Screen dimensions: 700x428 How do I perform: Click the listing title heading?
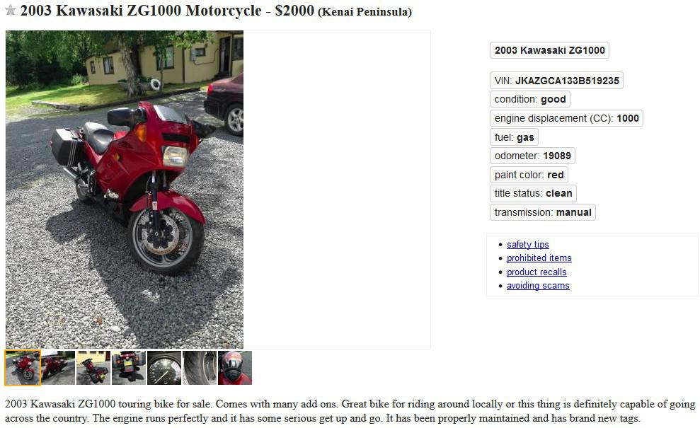216,11
